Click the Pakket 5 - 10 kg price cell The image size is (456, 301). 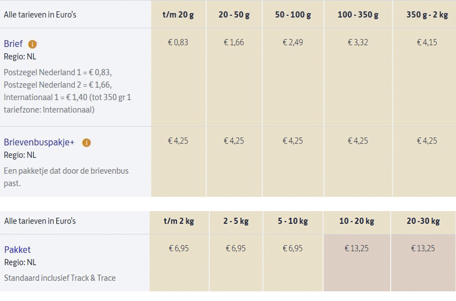292,248
